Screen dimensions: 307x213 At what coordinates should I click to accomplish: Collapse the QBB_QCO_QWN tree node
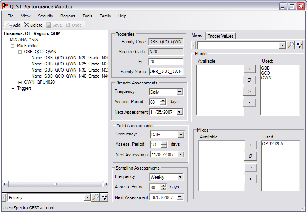(x=20, y=52)
